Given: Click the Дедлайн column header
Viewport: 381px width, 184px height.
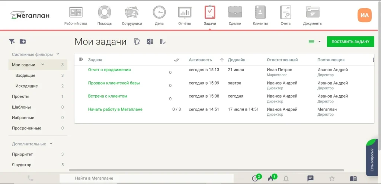Looking at the screenshot, I should (236, 60).
